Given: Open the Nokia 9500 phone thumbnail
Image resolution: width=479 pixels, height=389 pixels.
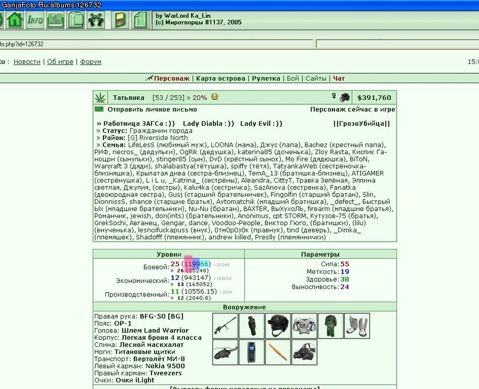Looking at the screenshot, I should pos(251,352).
